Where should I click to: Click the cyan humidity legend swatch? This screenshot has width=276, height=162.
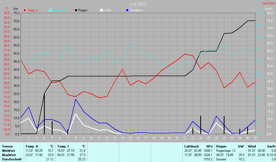pyautogui.click(x=50, y=10)
